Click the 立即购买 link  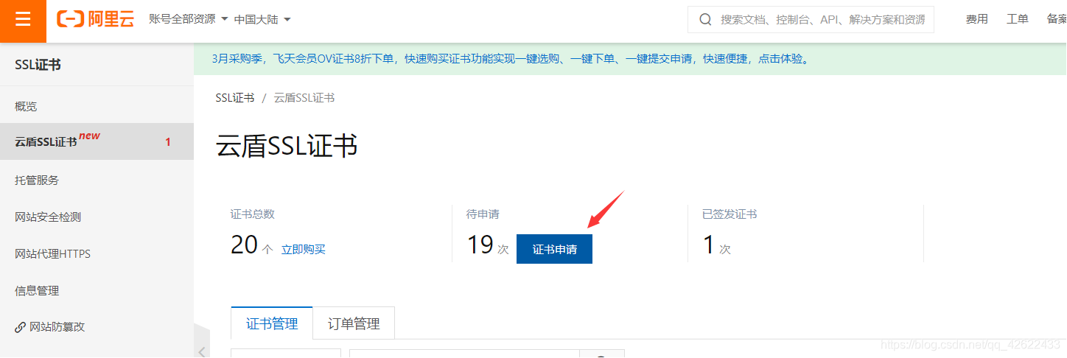point(303,249)
